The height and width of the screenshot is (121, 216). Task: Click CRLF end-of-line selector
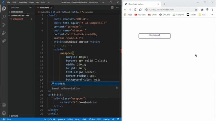pyautogui.click(x=77, y=119)
